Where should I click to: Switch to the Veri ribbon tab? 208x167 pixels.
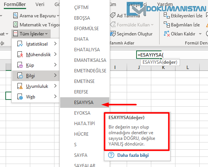[x=40, y=5]
